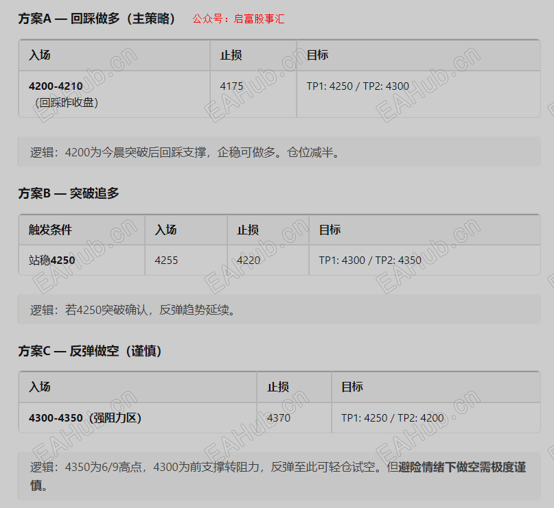Click the stop-loss value '4370'

[279, 418]
